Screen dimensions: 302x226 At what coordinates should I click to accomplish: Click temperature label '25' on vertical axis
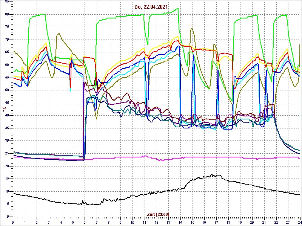pyautogui.click(x=7, y=154)
